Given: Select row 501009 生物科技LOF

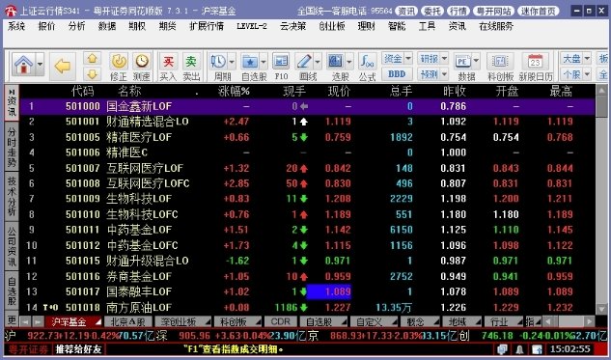Looking at the screenshot, I should [x=307, y=199].
